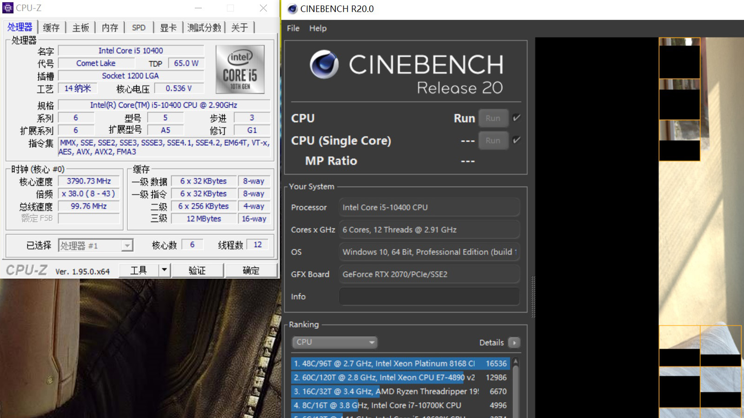Expand the 工具 button dropdown arrow
This screenshot has height=418, width=744.
point(164,270)
